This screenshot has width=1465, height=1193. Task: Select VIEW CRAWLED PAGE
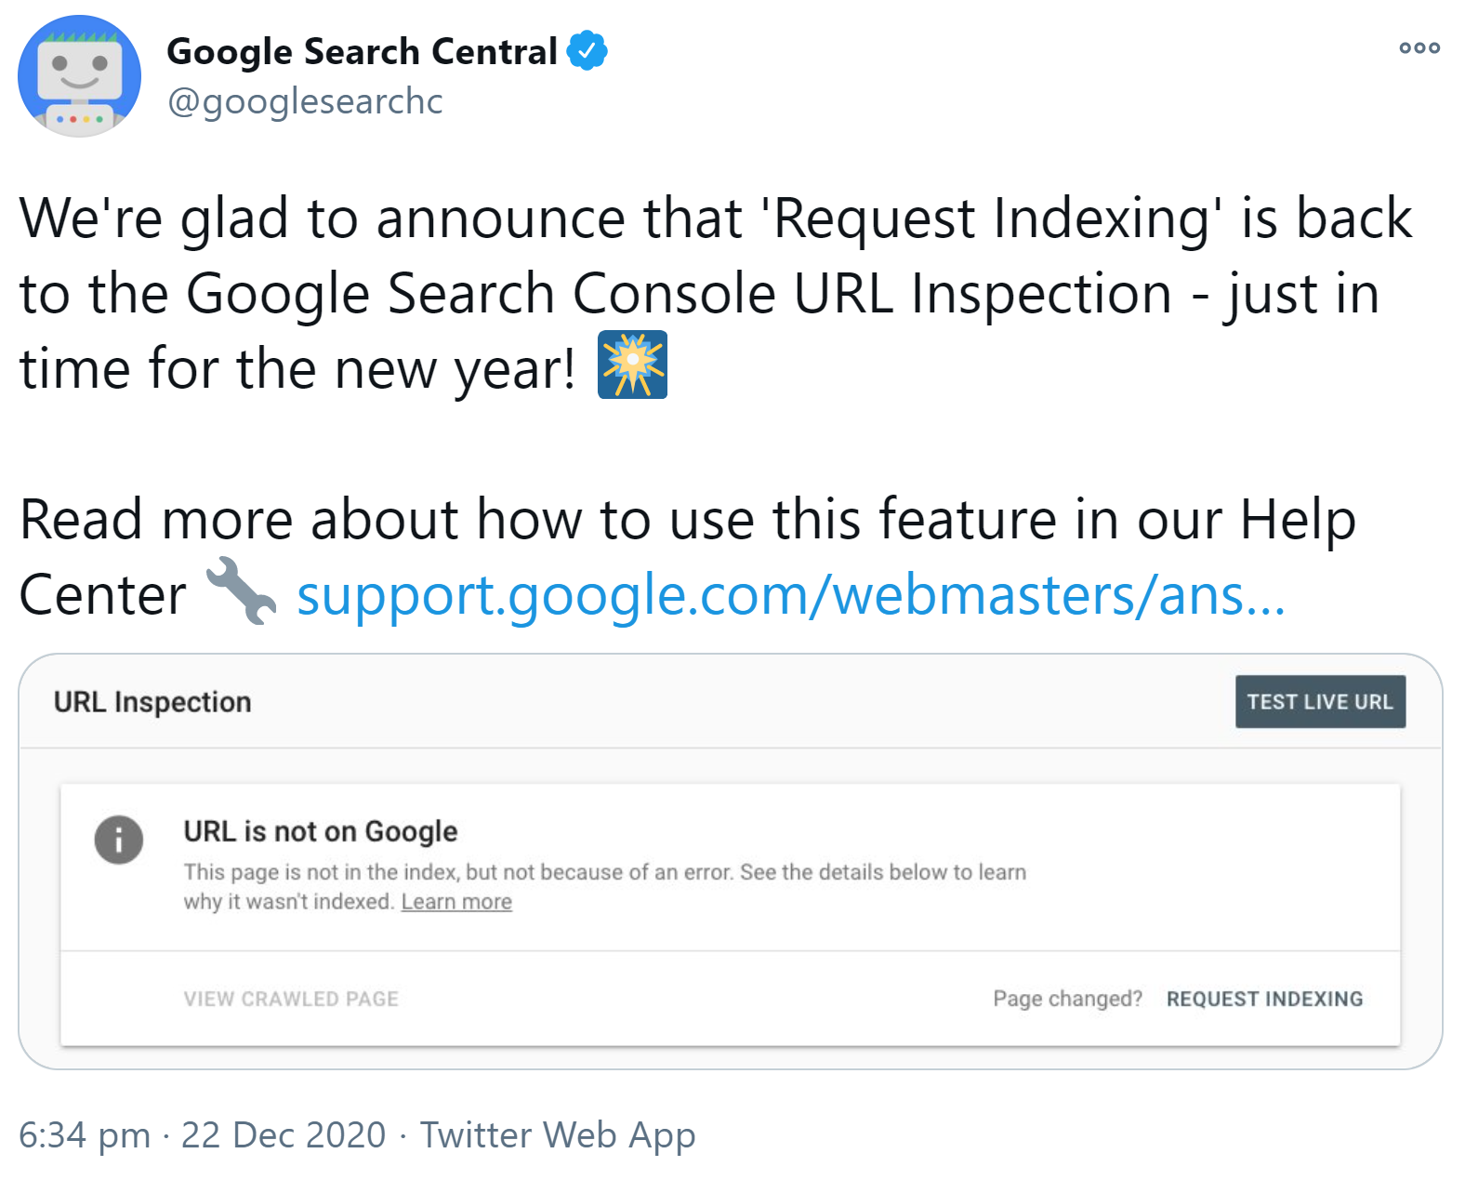[x=291, y=998]
